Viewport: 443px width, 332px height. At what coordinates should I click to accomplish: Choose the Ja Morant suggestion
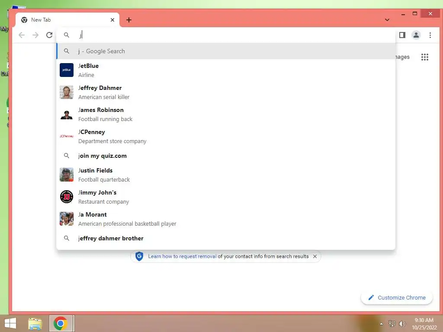point(226,219)
